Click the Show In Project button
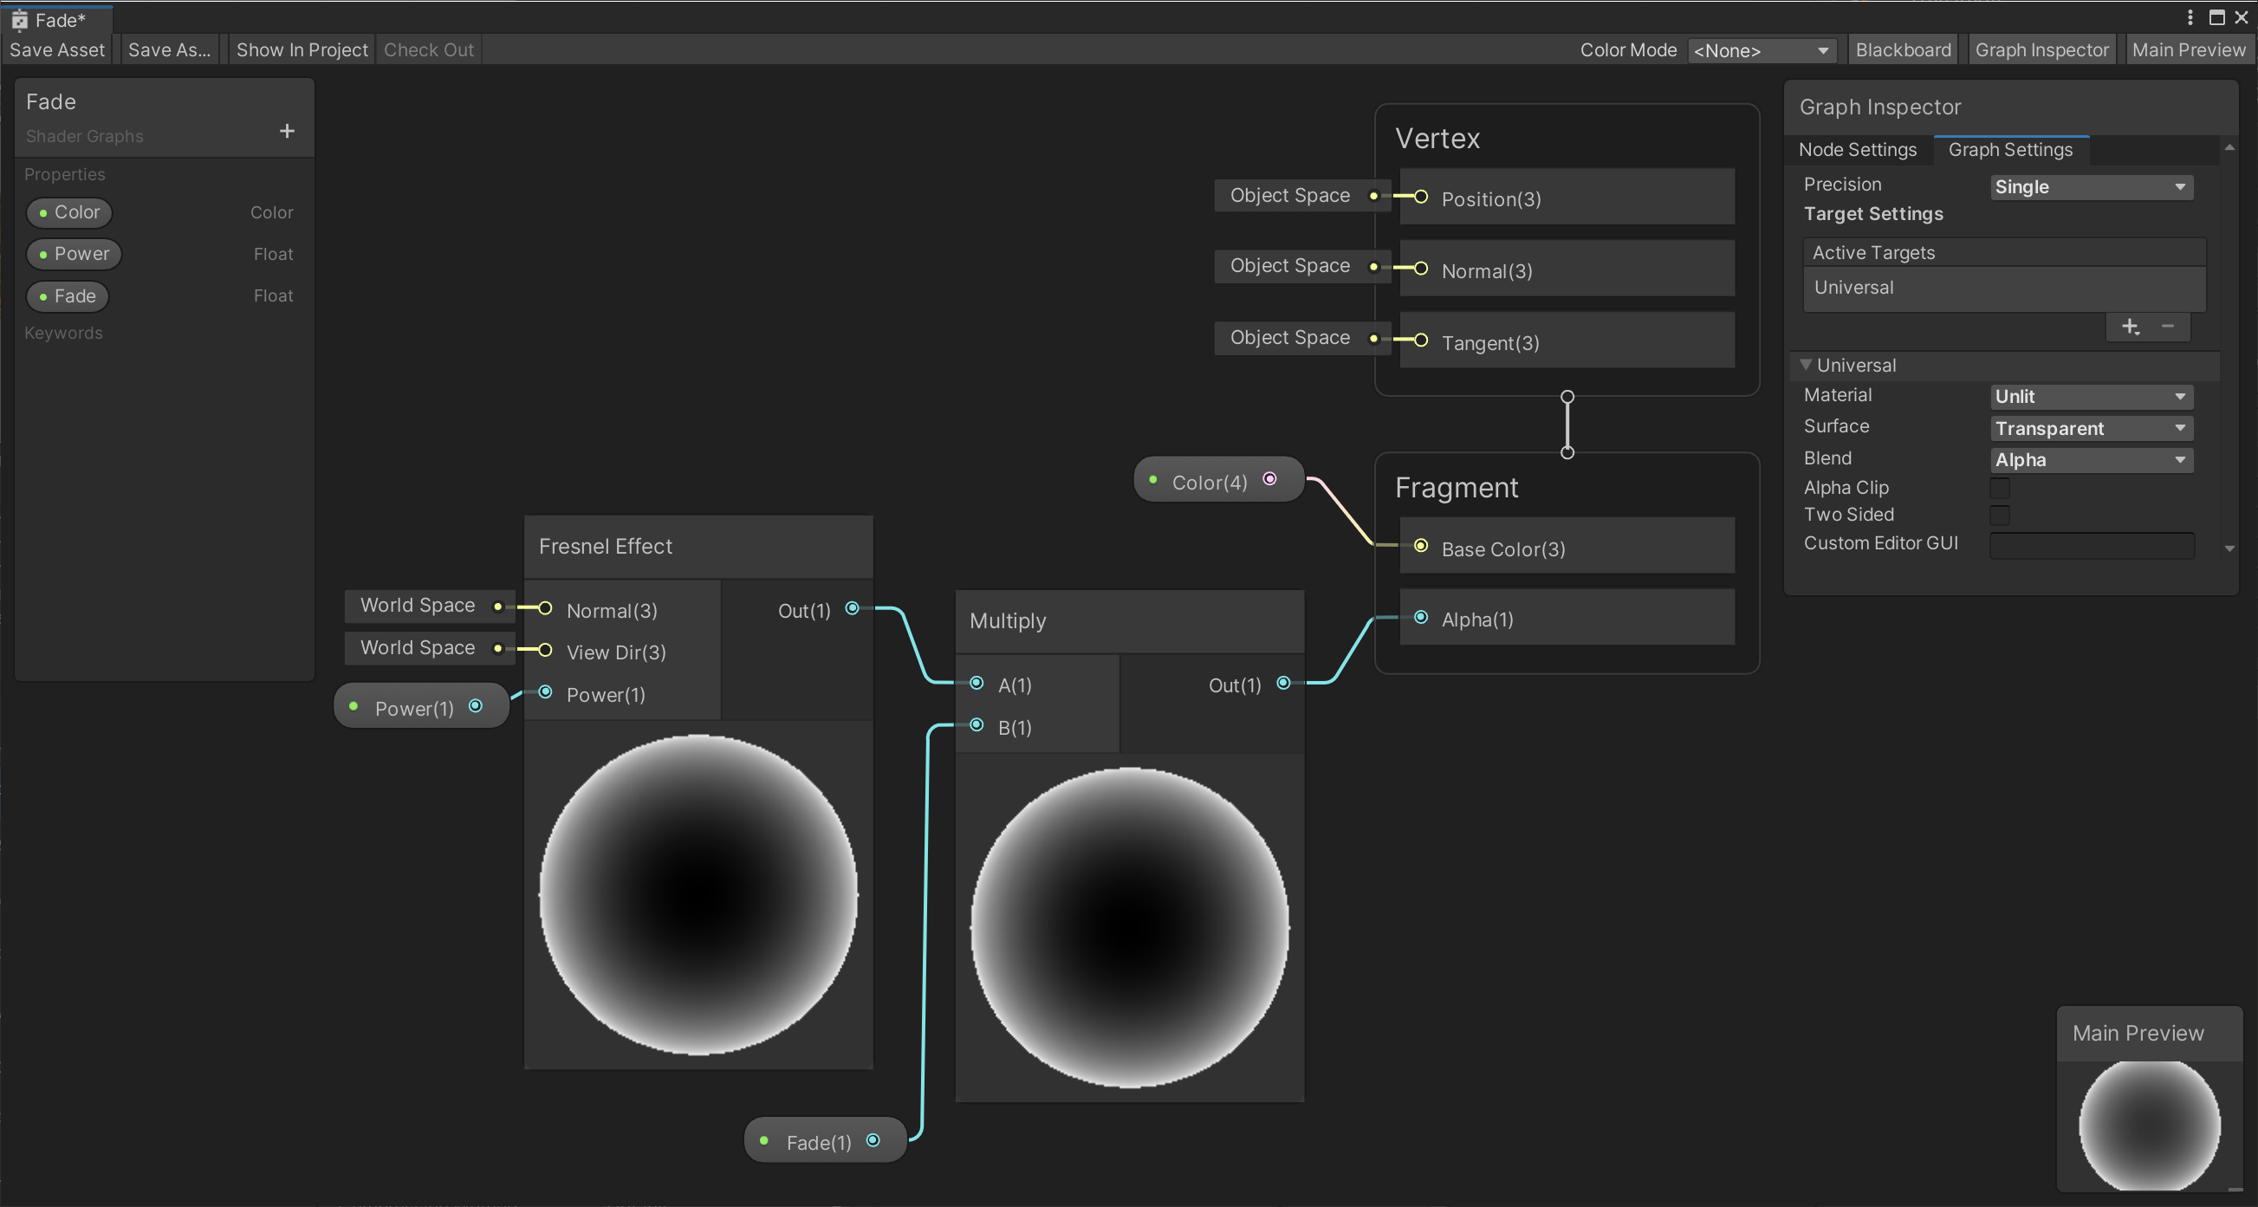 [302, 50]
